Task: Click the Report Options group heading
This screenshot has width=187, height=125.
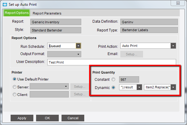Action: [x=24, y=38]
